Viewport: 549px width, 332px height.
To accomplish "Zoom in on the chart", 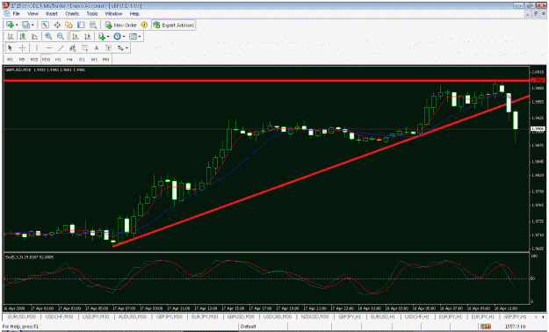I will (48, 36).
